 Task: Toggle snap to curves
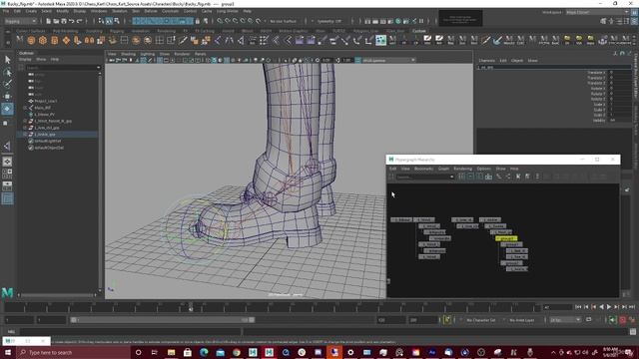pyautogui.click(x=228, y=21)
